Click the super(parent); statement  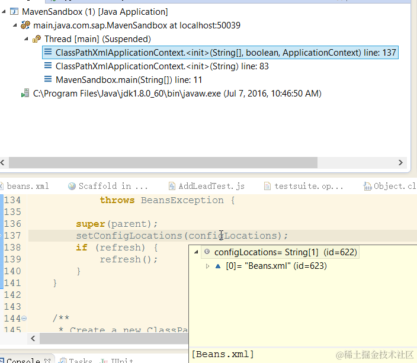[117, 224]
